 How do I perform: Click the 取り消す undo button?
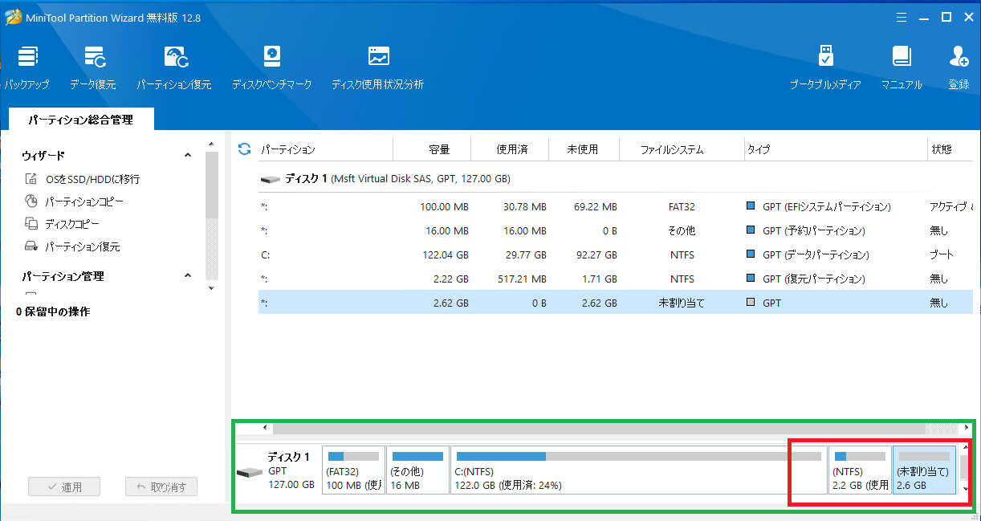click(161, 486)
